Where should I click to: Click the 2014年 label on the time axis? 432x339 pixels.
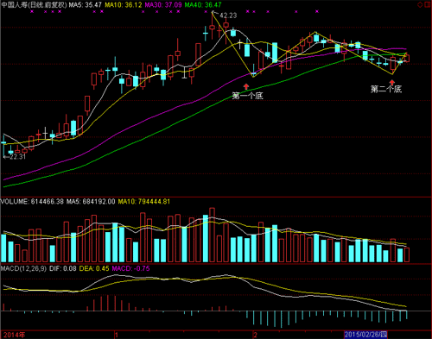tap(15, 335)
